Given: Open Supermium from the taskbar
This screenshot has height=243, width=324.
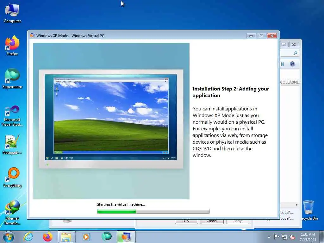Looking at the screenshot, I should [107, 236].
